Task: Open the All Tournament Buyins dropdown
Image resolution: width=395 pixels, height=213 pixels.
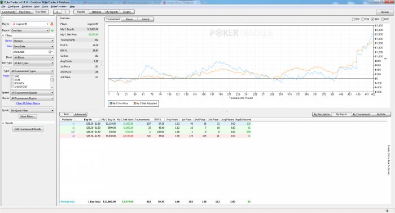Action: tap(32, 98)
